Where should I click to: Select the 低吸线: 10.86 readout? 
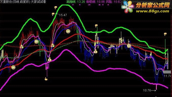pos(96,2)
